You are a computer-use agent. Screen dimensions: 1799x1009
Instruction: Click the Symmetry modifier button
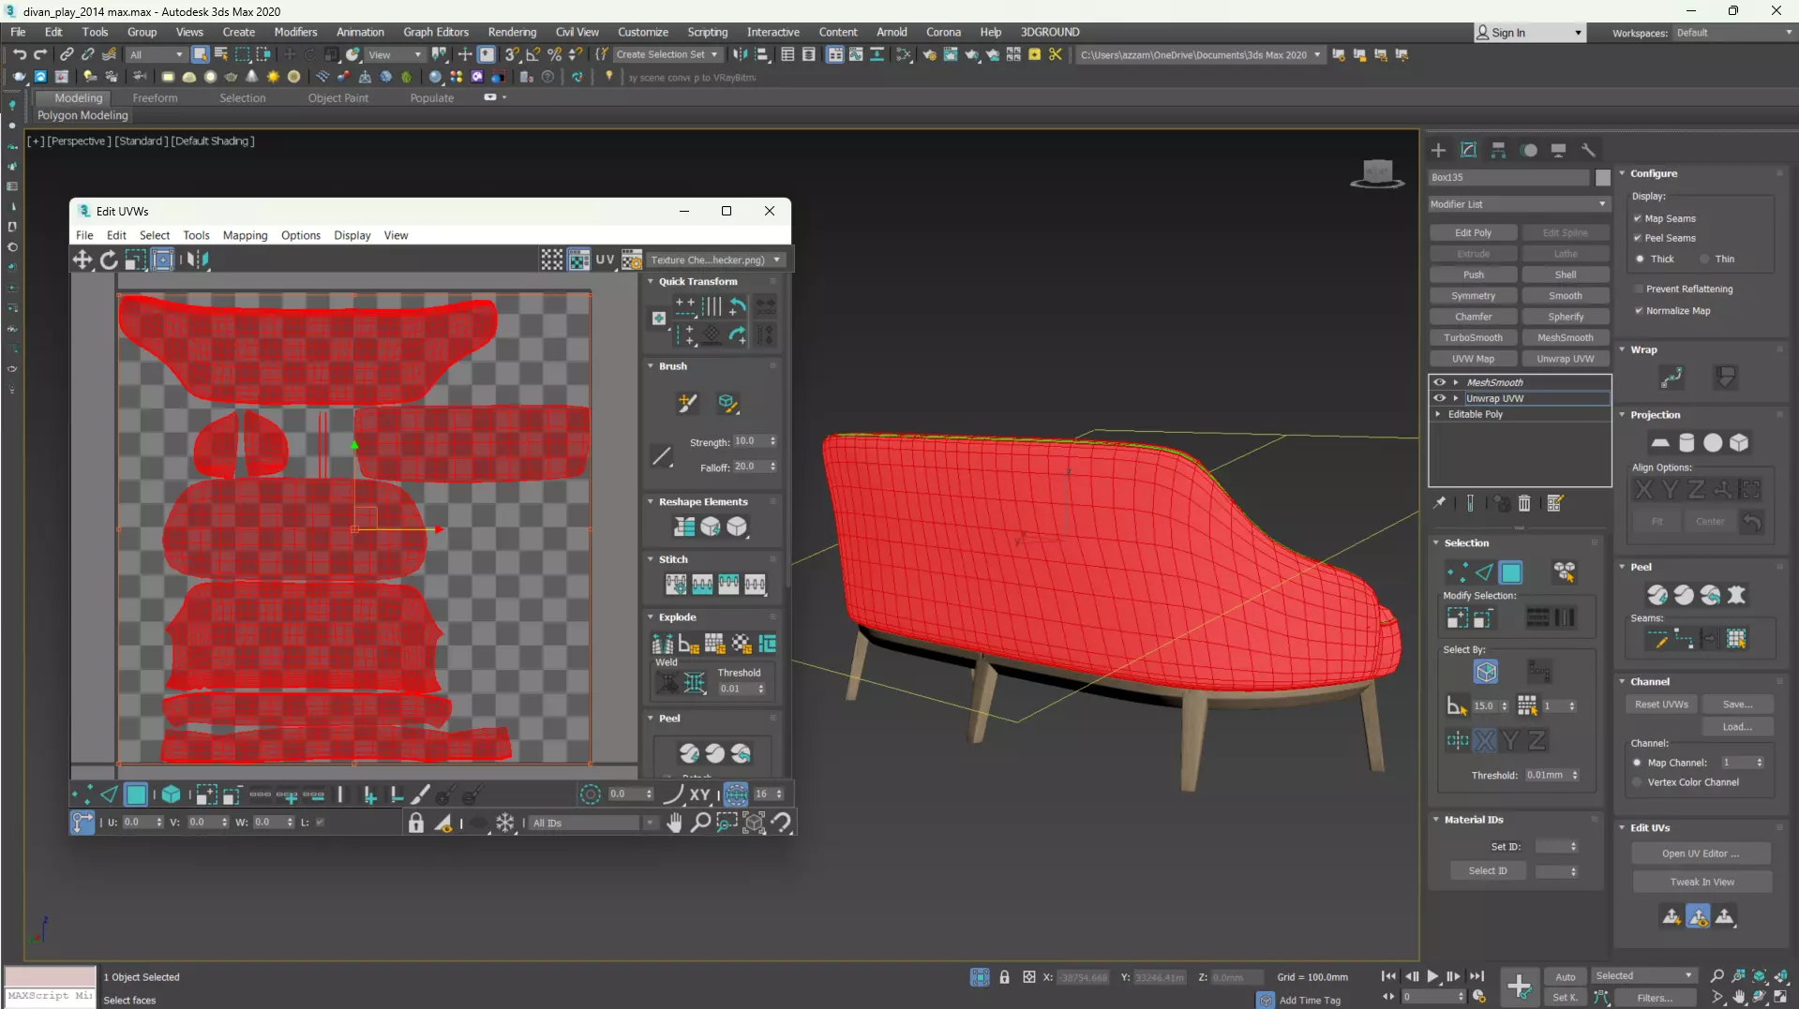tap(1473, 295)
